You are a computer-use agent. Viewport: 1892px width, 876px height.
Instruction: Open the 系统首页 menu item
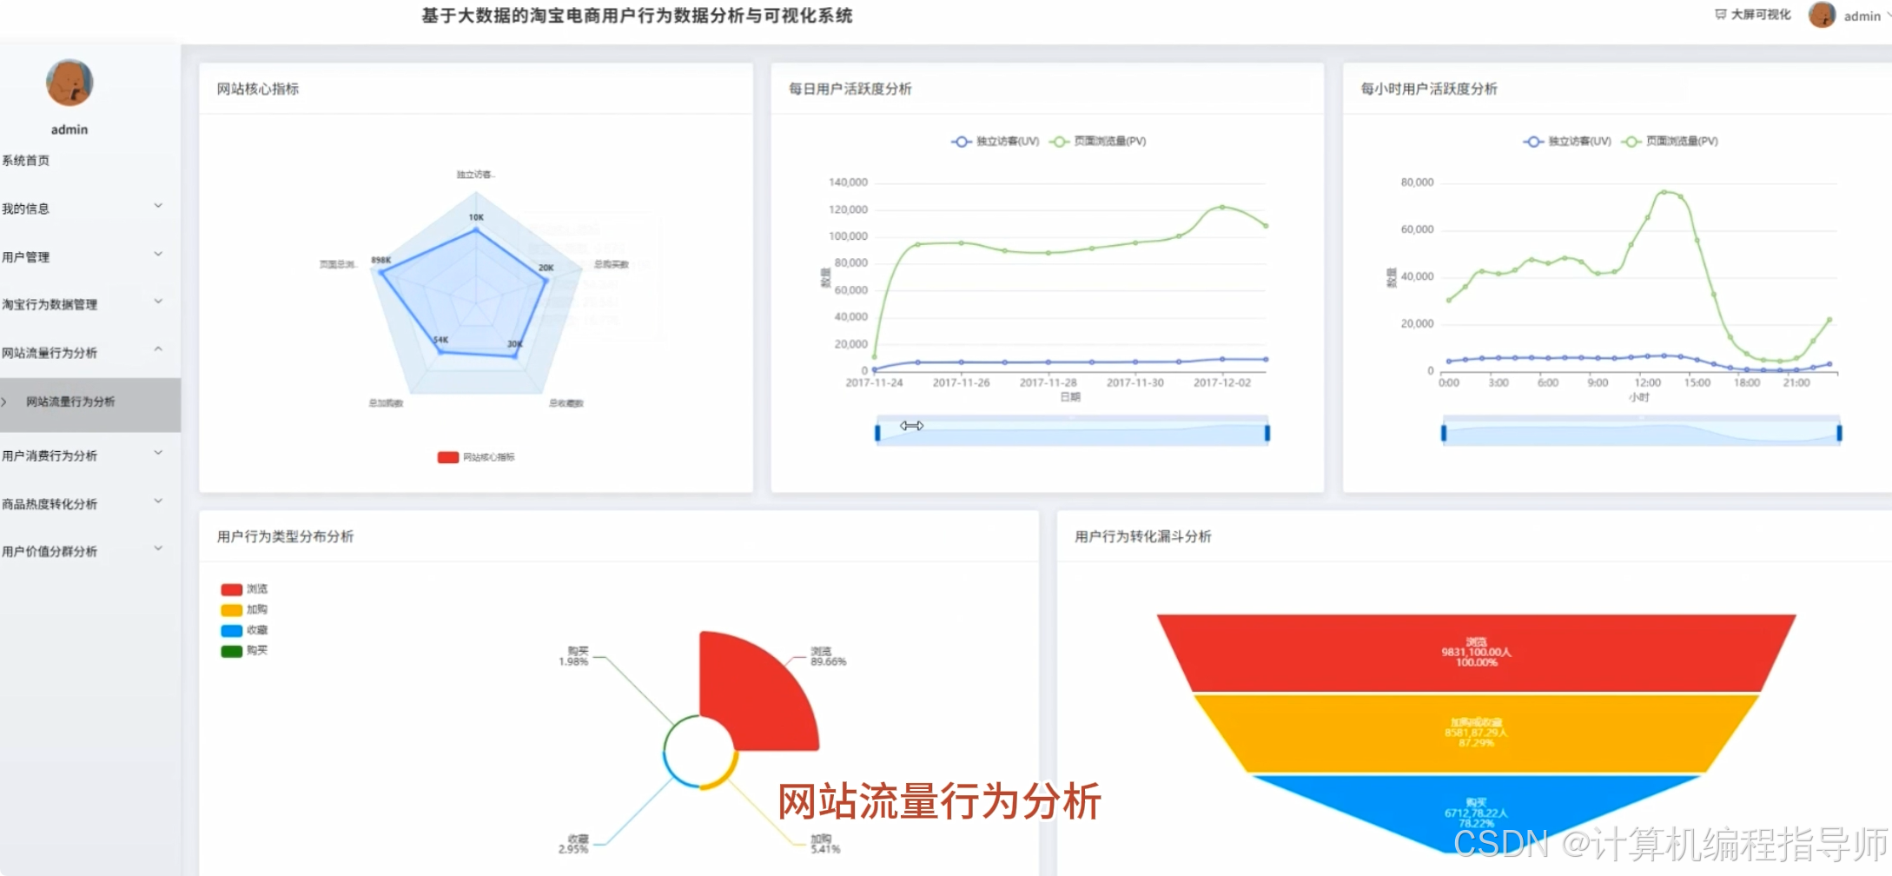click(x=26, y=161)
